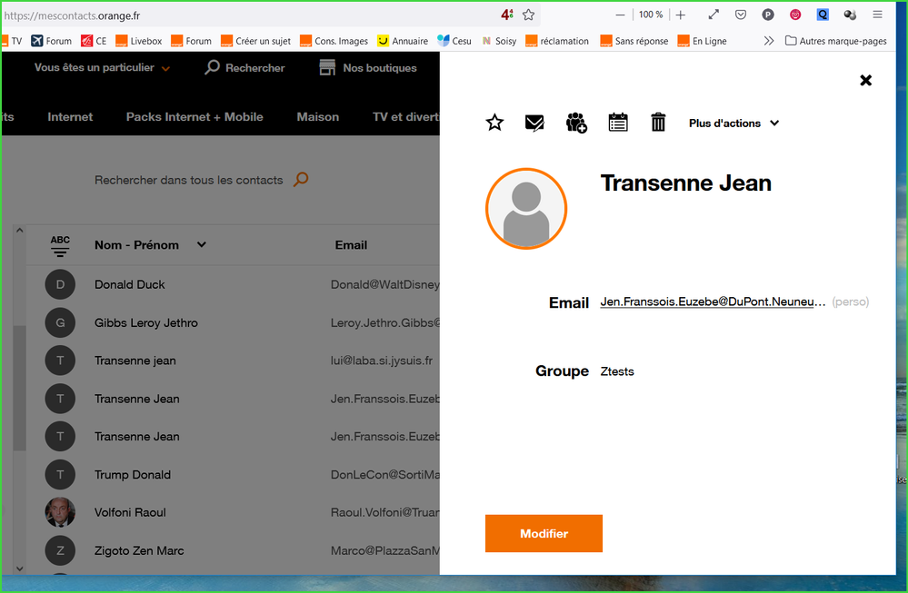The height and width of the screenshot is (593, 908).
Task: Add contact to group icon
Action: 576,123
